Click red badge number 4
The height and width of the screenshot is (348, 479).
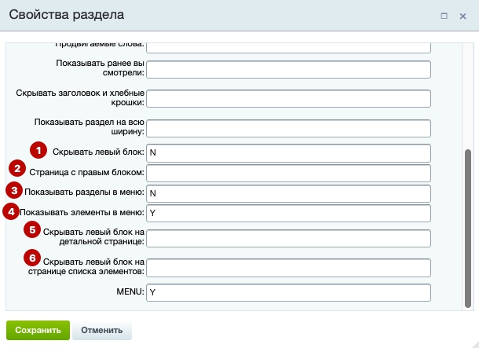11,211
